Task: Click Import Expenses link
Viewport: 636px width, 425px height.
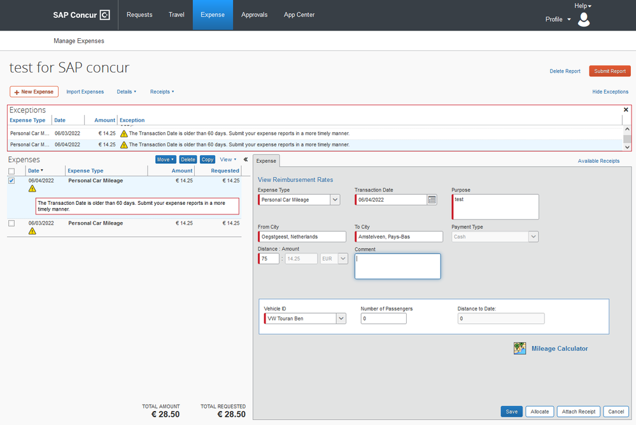Action: [x=85, y=92]
